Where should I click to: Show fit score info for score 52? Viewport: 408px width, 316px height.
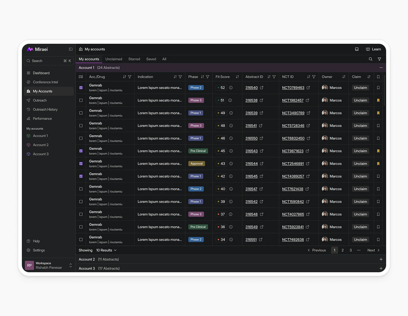pyautogui.click(x=231, y=88)
